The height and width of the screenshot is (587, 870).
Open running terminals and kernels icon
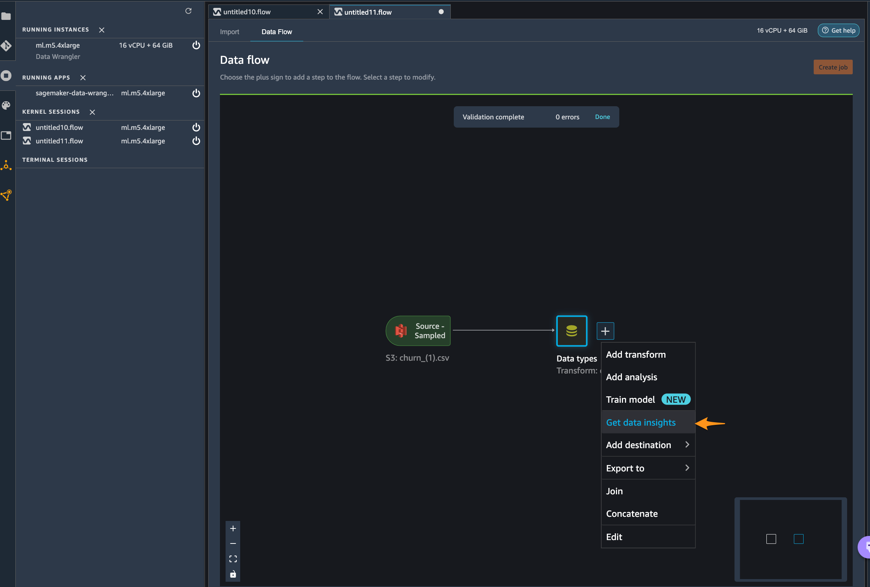pos(6,75)
